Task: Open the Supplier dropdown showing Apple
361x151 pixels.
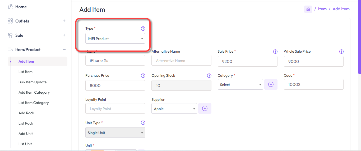Action: pyautogui.click(x=174, y=109)
